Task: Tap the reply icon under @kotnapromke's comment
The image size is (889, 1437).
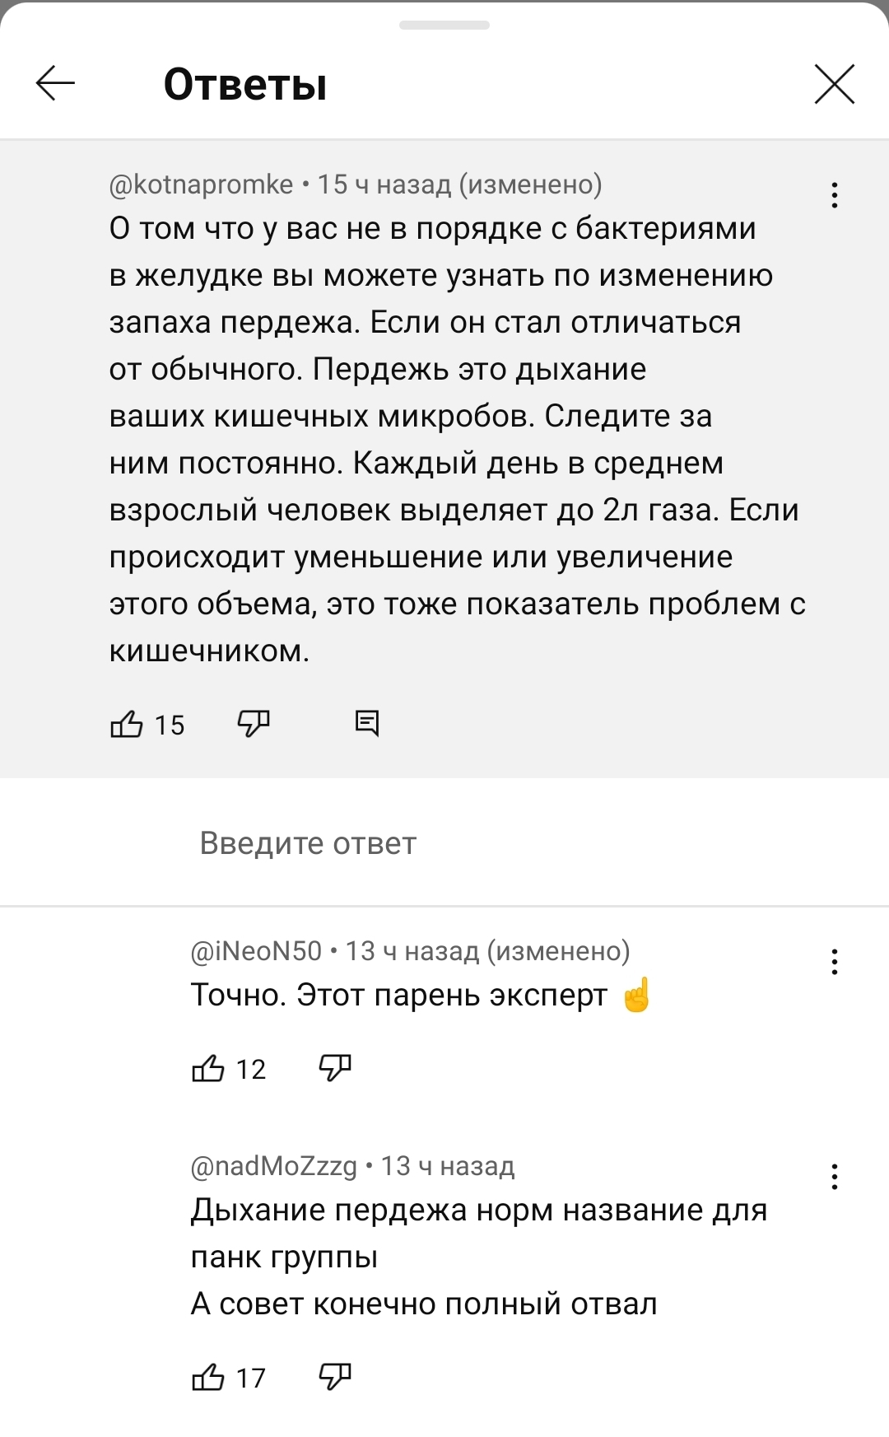Action: pyautogui.click(x=366, y=724)
